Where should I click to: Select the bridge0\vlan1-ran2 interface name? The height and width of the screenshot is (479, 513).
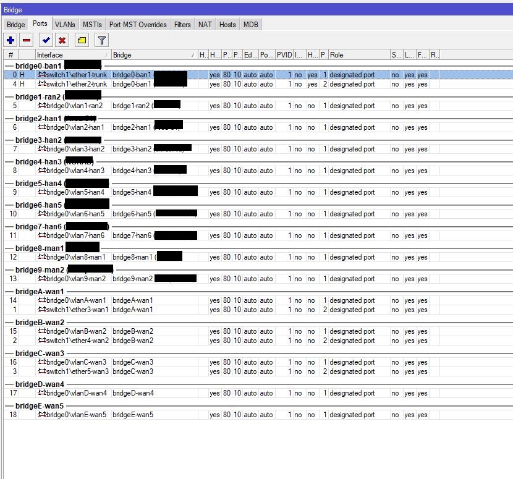[75, 106]
